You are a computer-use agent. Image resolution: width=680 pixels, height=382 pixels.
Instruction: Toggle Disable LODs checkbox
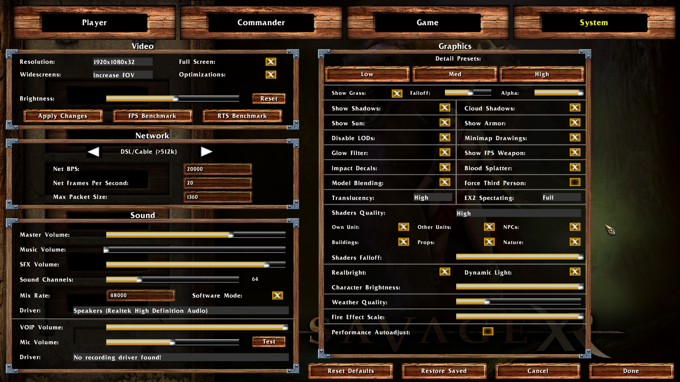(445, 137)
